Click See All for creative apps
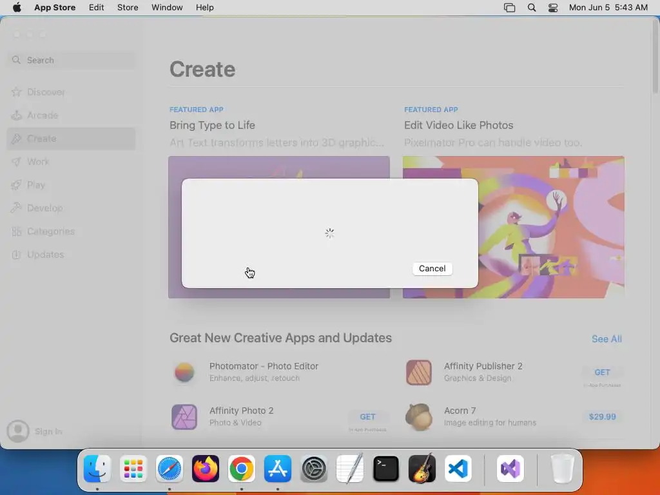This screenshot has height=495, width=660. (x=607, y=339)
